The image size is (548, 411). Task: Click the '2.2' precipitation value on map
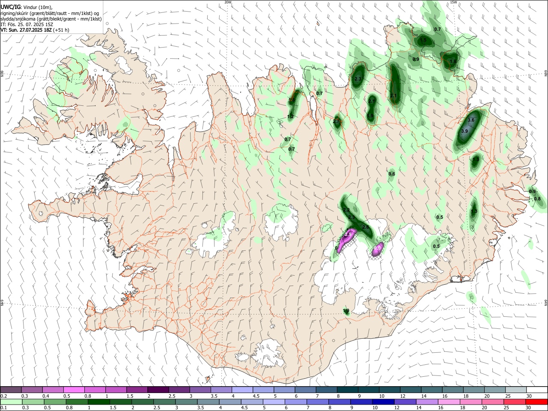[347, 210]
